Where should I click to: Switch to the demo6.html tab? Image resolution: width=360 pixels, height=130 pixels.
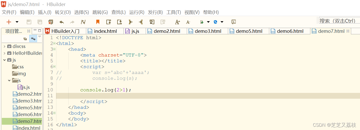[290, 31]
